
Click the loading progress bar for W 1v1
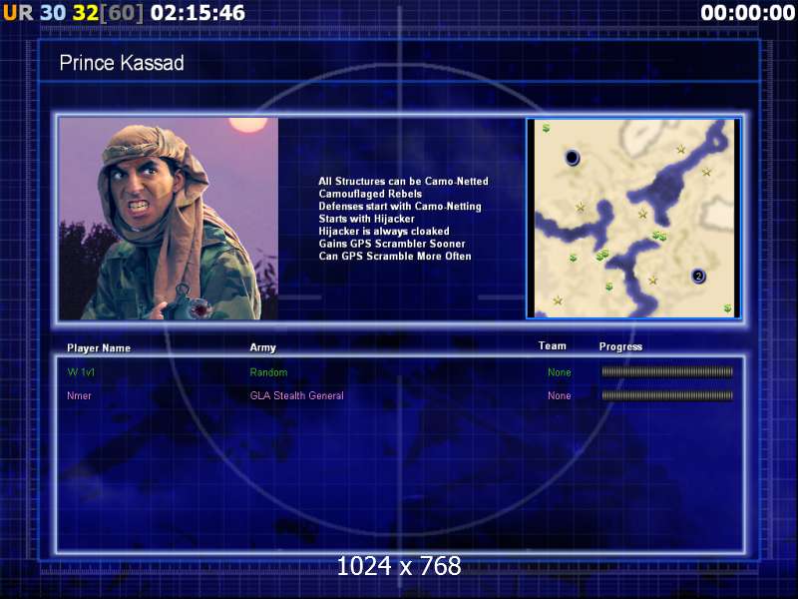[667, 371]
